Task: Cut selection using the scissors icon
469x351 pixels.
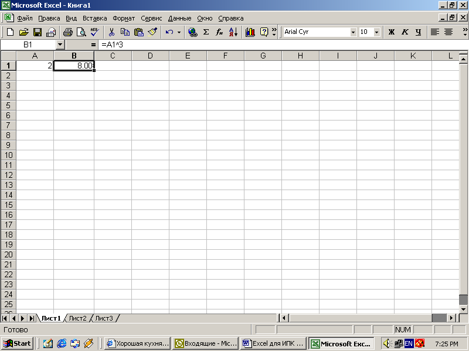Action: click(111, 32)
